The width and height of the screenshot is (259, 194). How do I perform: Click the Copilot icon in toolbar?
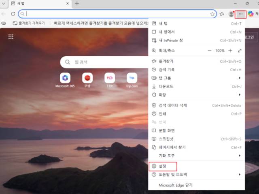coord(251,14)
